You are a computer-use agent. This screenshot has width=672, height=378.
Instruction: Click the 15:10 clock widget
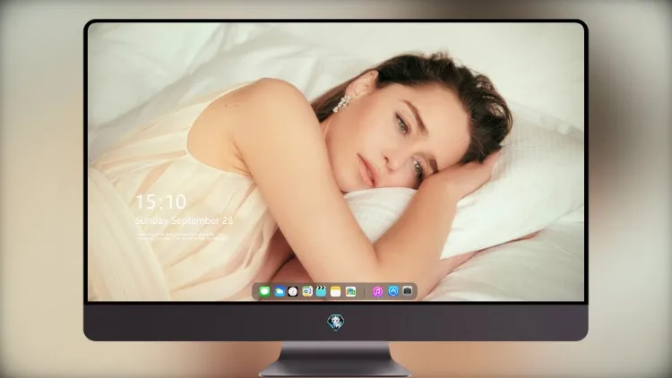coord(160,202)
